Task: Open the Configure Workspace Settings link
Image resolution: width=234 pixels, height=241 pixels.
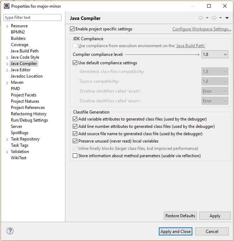Action: pyautogui.click(x=201, y=29)
